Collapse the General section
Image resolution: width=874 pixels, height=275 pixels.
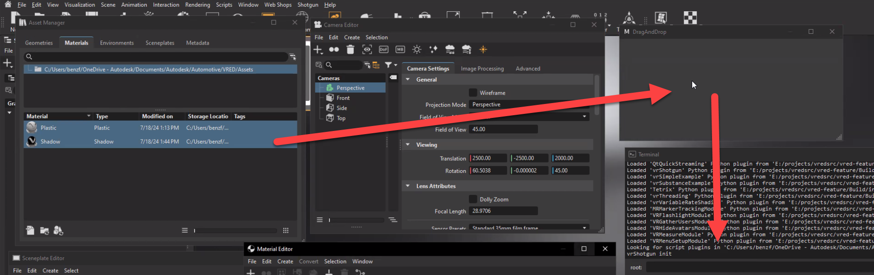click(x=408, y=80)
